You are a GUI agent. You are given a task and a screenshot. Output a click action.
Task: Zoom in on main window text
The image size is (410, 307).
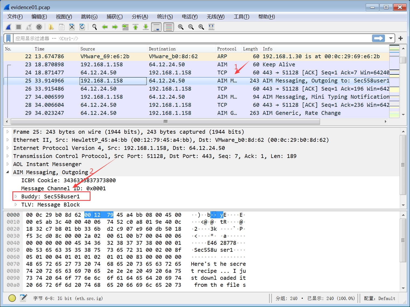[181, 27]
